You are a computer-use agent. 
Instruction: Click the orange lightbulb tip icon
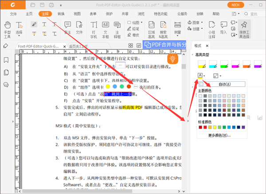click(173, 59)
